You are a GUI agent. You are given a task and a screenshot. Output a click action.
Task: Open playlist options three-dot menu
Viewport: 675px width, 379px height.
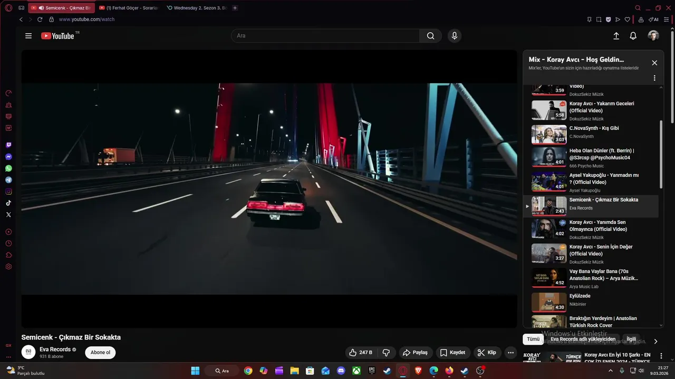pyautogui.click(x=654, y=78)
